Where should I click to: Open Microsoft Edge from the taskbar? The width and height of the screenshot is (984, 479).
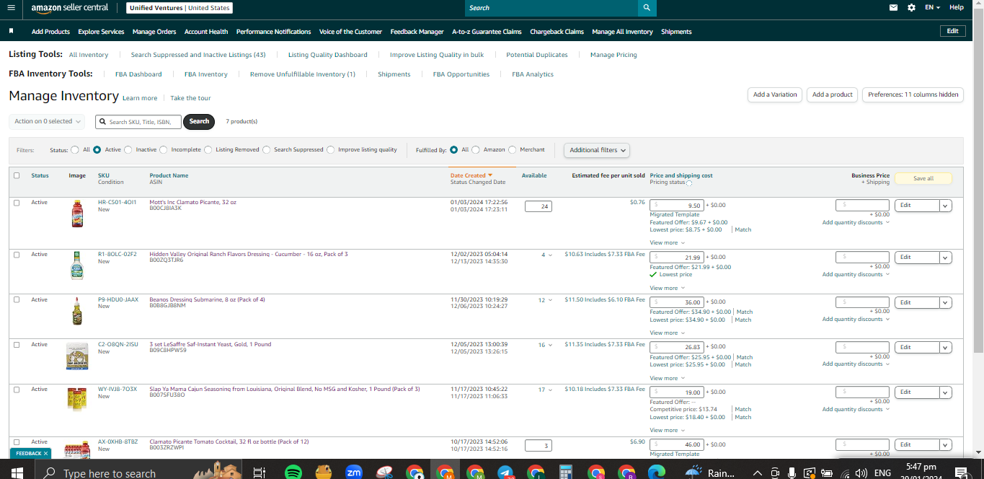point(657,473)
